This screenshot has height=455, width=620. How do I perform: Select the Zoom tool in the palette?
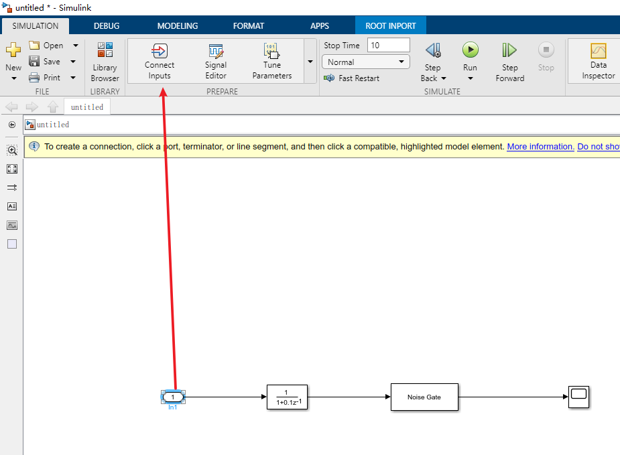click(12, 150)
